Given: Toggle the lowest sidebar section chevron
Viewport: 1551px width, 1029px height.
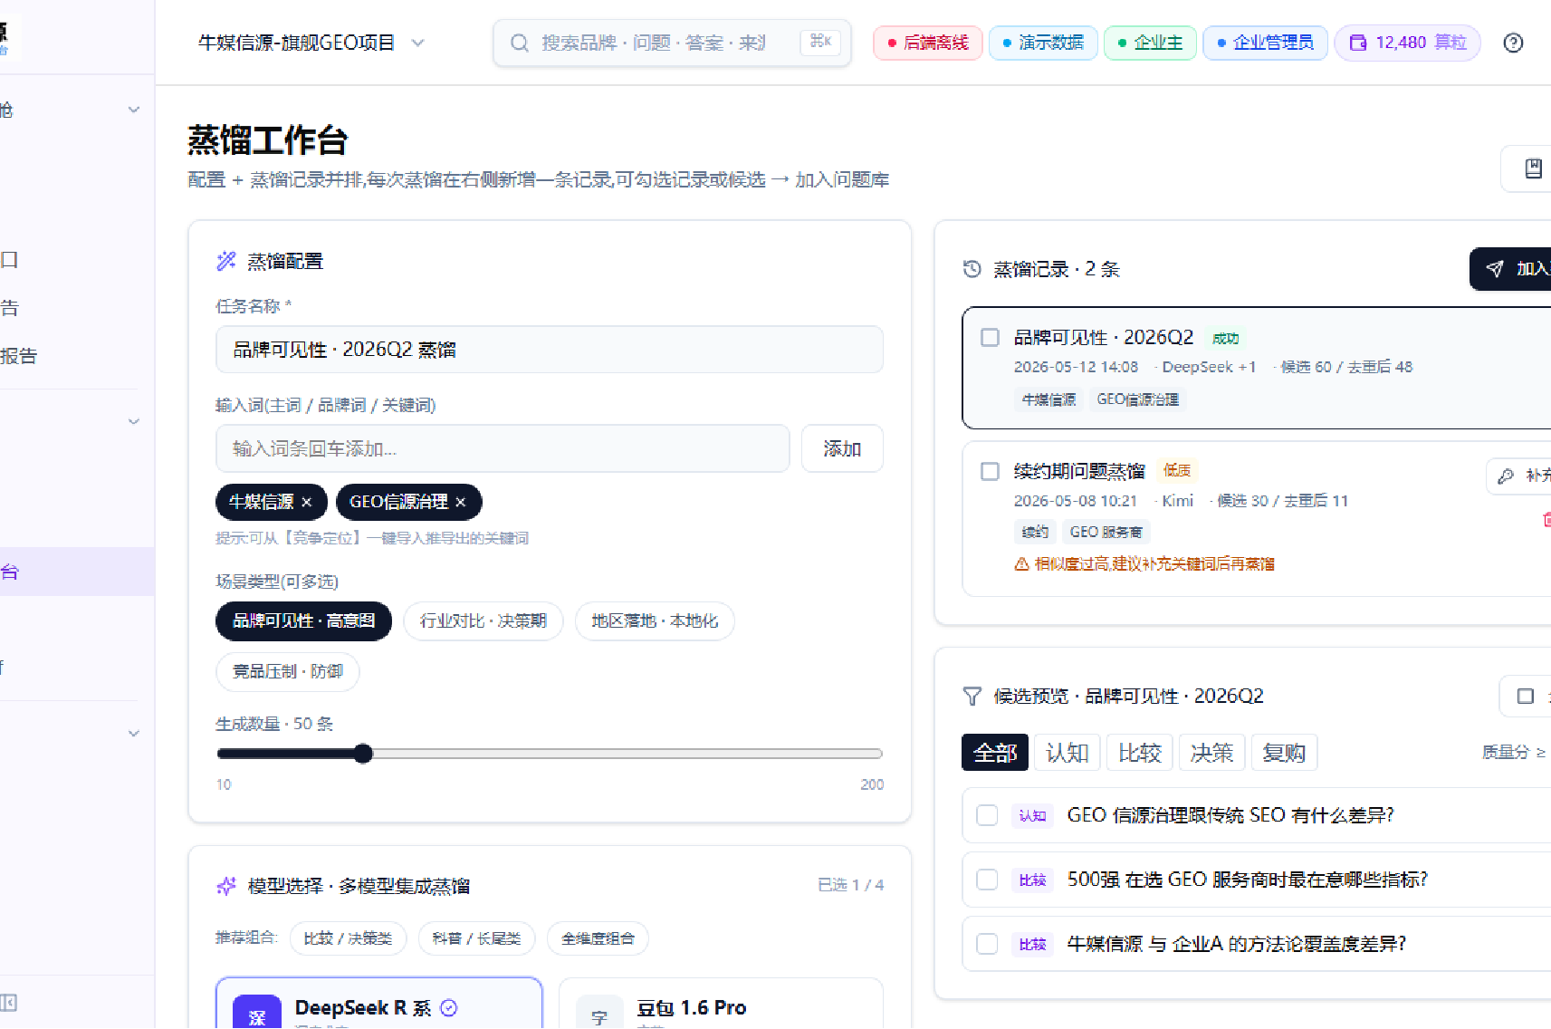Looking at the screenshot, I should (134, 734).
